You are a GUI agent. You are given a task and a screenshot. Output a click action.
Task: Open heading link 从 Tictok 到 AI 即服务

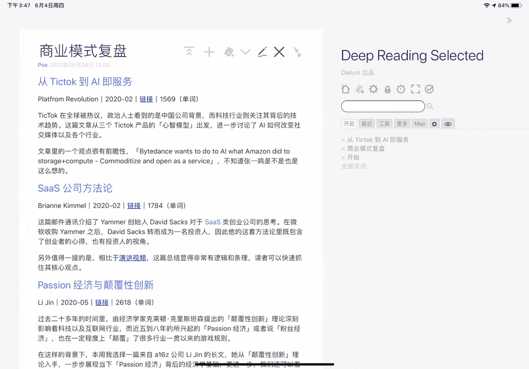85,81
